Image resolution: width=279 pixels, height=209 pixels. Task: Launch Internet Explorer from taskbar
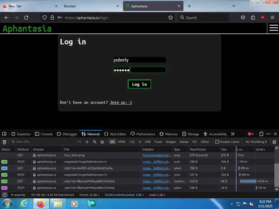[x=24, y=204]
